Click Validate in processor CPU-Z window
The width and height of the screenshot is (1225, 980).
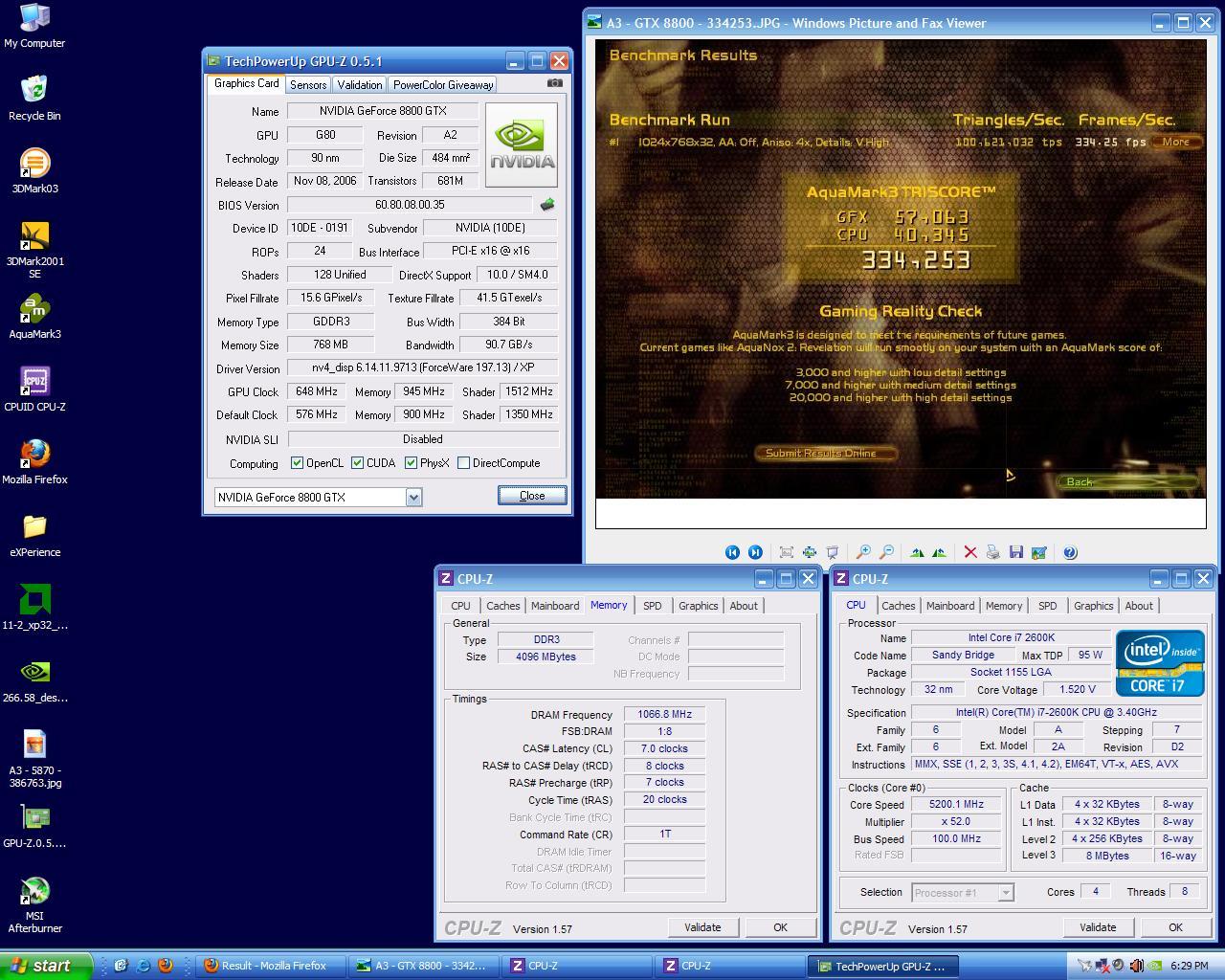[1098, 927]
